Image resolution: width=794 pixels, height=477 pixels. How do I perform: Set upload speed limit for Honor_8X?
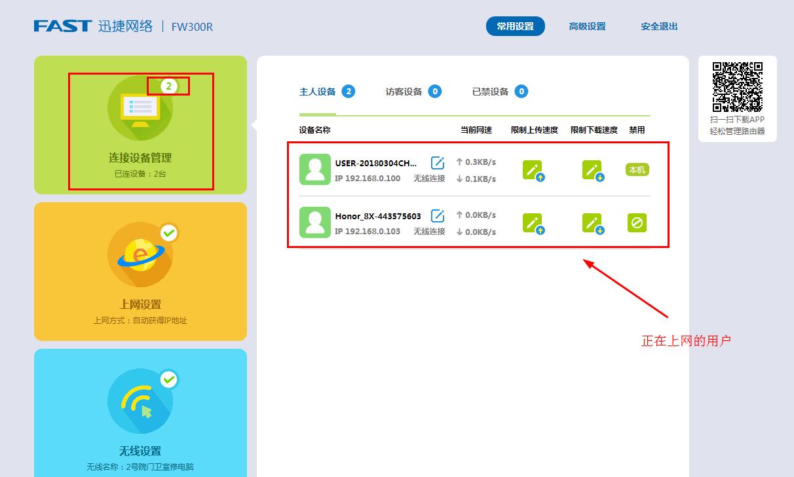coord(534,222)
